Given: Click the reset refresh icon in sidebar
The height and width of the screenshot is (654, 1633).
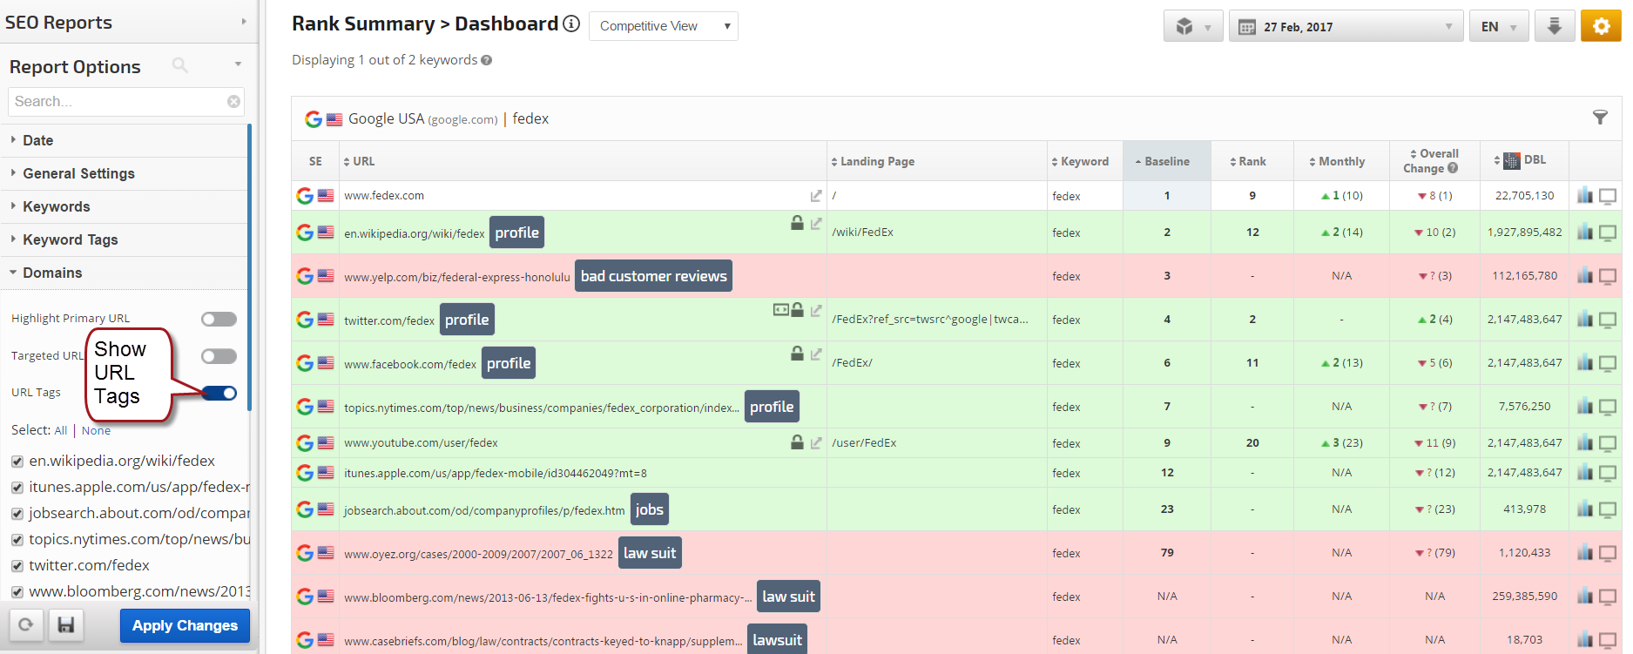Looking at the screenshot, I should tap(26, 624).
